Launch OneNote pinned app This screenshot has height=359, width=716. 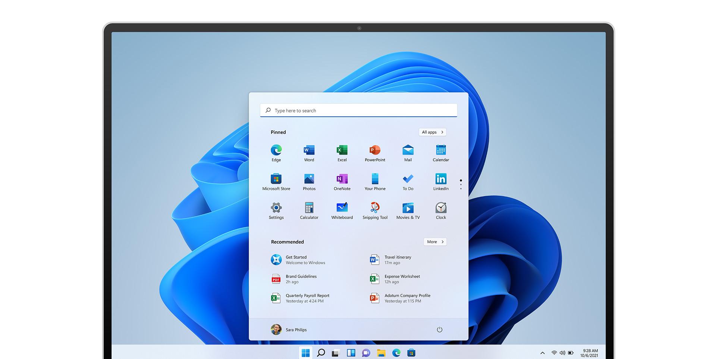[x=342, y=182]
